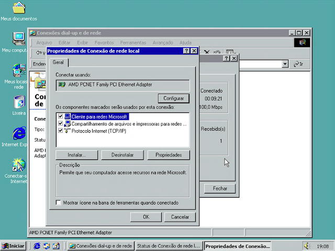Screen dimensions: 335x251
Task: Open Conectar-se à Internet shortcut icon
Action: click(19, 165)
